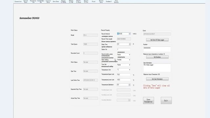Click the Start Time field

click(91, 71)
